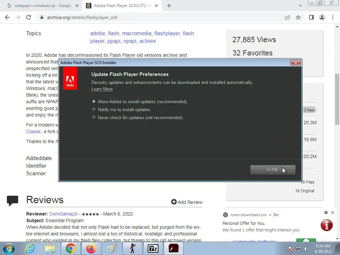Open the Personal Offer for You notification

pyautogui.click(x=244, y=223)
